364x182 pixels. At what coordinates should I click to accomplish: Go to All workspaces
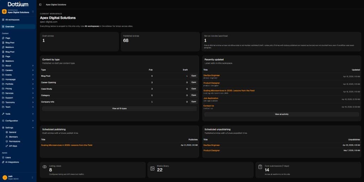click(12, 20)
